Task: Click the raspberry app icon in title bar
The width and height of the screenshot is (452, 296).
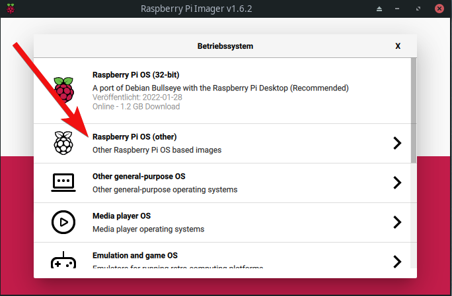Action: pyautogui.click(x=11, y=9)
